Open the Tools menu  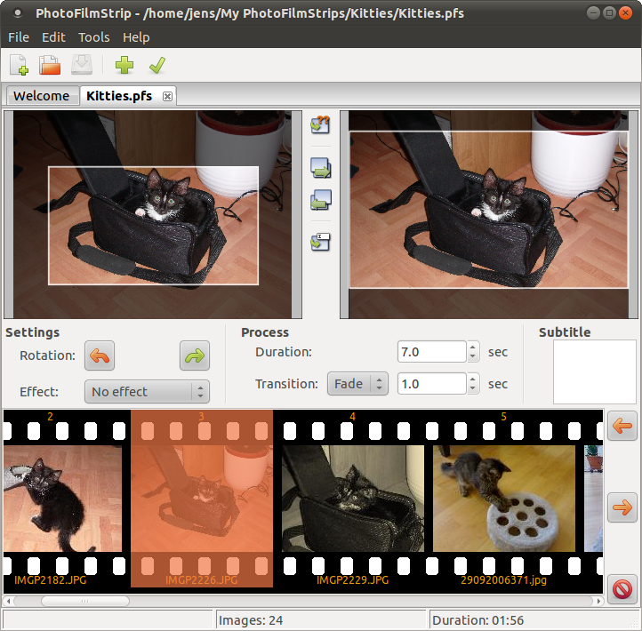[93, 37]
